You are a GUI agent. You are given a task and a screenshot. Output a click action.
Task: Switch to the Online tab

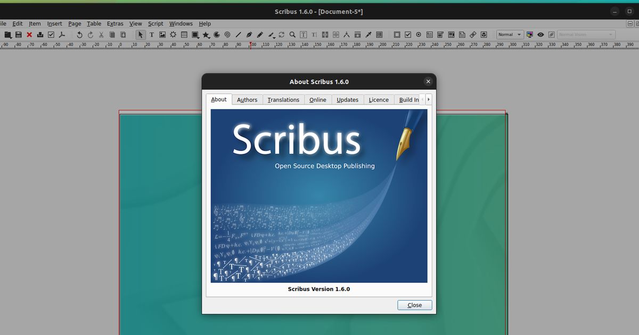pos(318,99)
